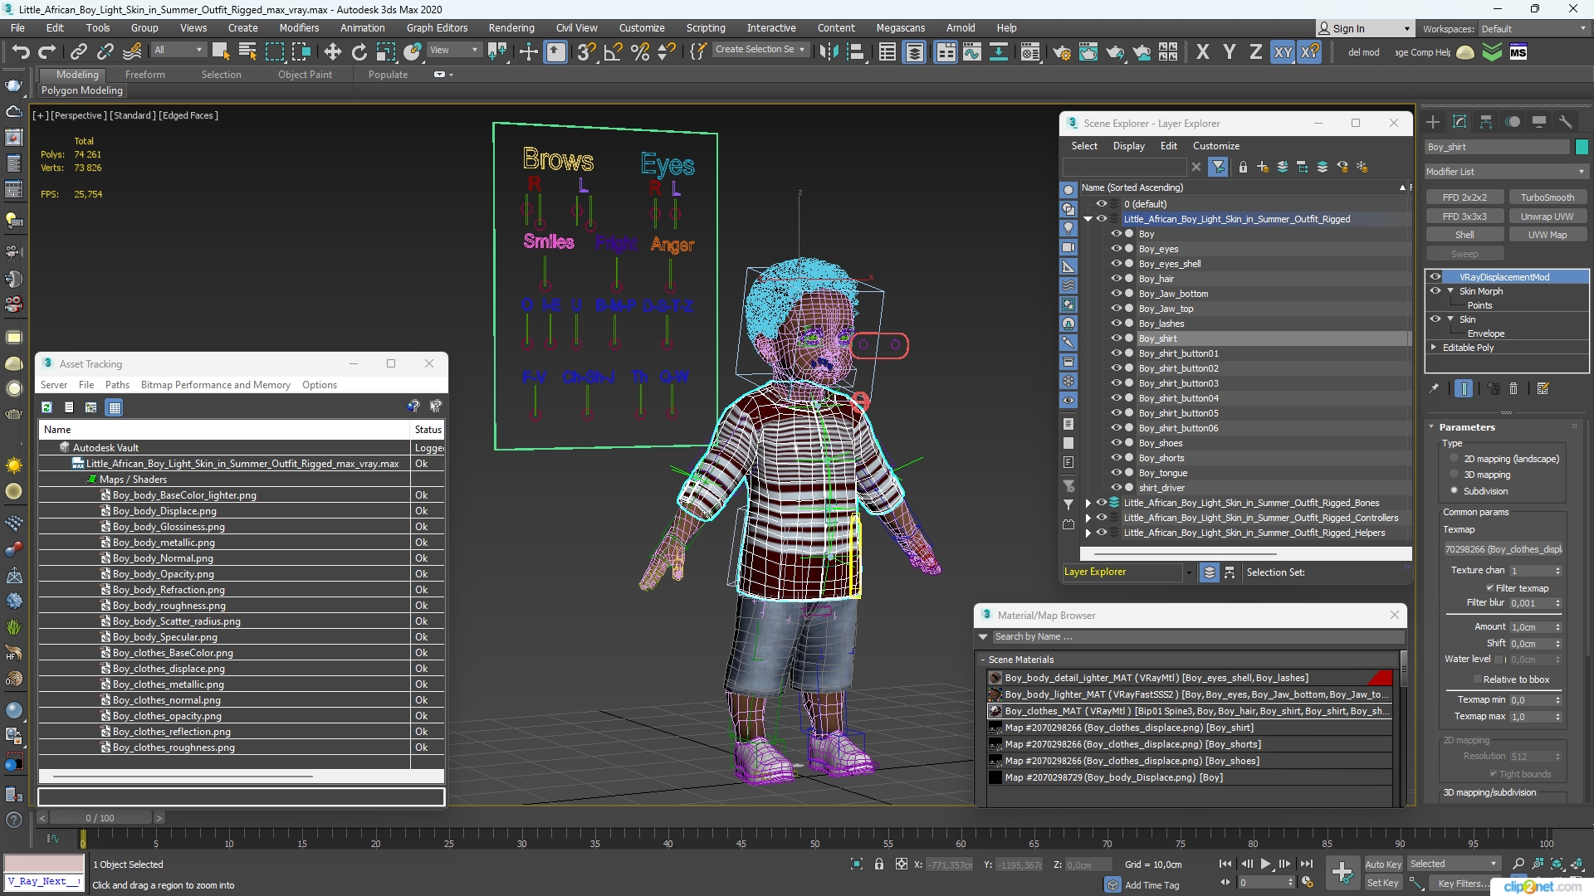
Task: Click the Mirror tool icon
Action: pos(828,51)
